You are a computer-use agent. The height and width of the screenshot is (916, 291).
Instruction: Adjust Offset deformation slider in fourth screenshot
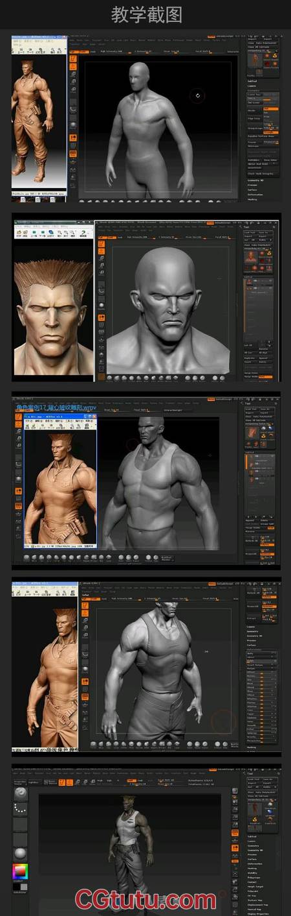261,672
